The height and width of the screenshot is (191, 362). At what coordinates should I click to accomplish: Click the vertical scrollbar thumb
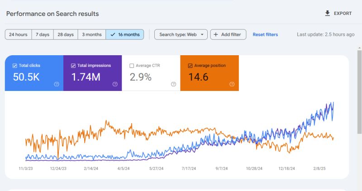(x=359, y=92)
